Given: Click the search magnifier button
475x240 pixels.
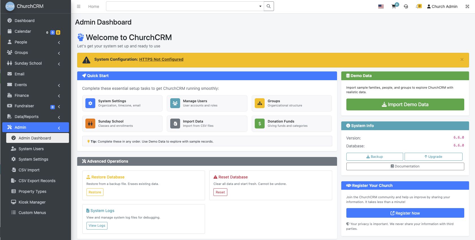Looking at the screenshot, I should coord(269,6).
